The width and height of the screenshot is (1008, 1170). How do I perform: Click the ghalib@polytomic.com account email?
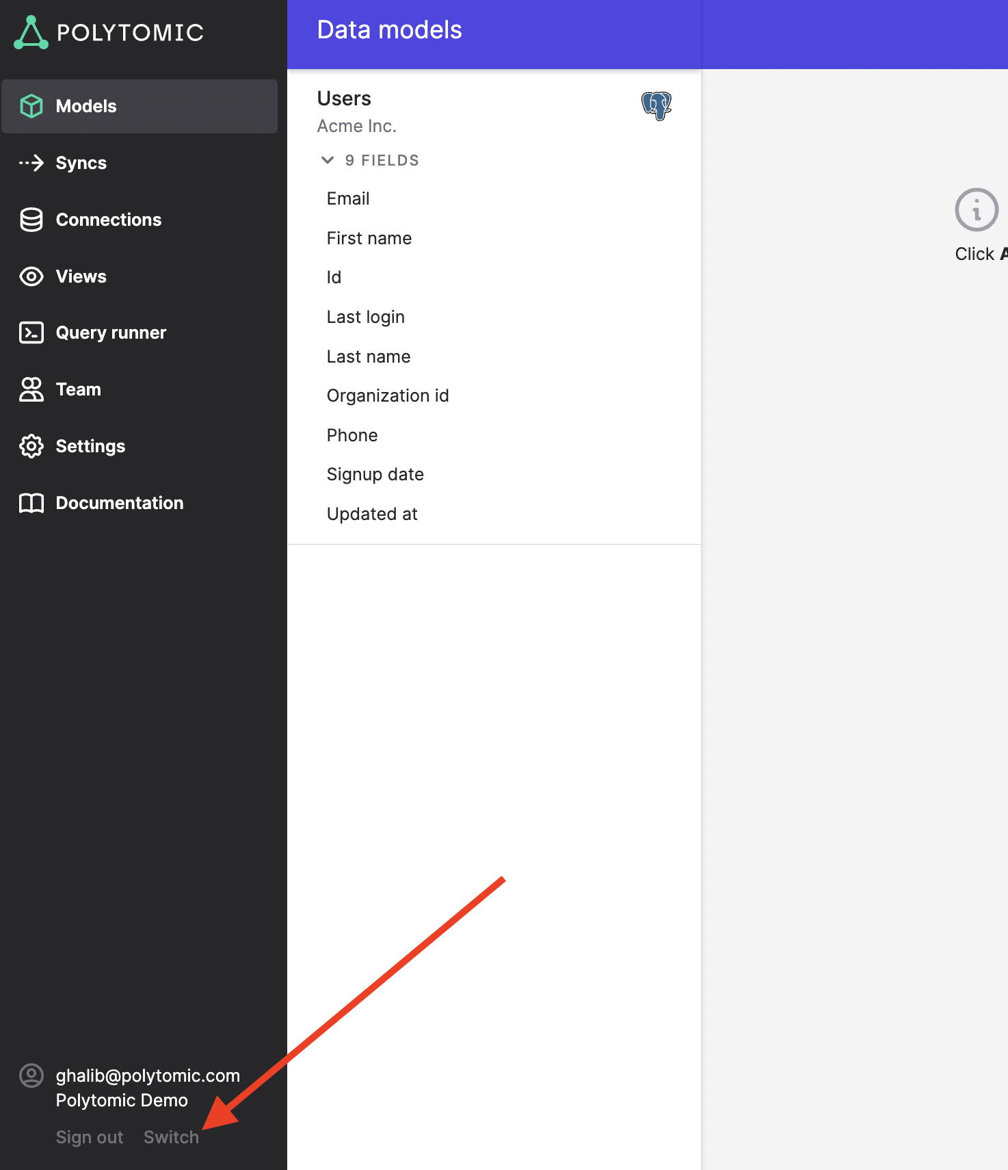[148, 1076]
